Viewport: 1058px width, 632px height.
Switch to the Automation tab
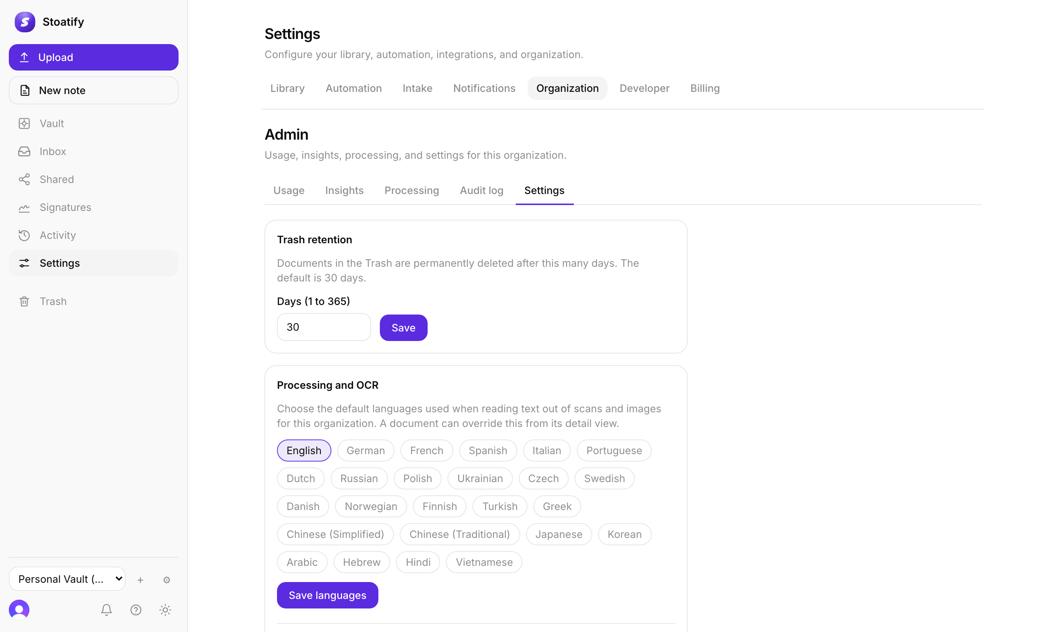(353, 88)
